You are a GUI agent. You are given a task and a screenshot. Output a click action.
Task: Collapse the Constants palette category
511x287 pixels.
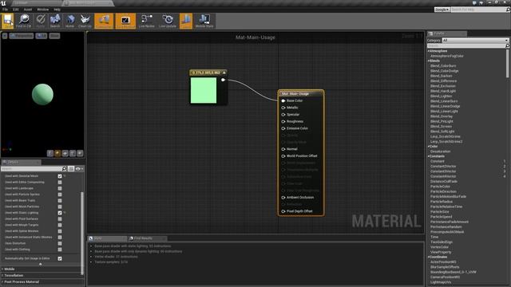(428, 156)
